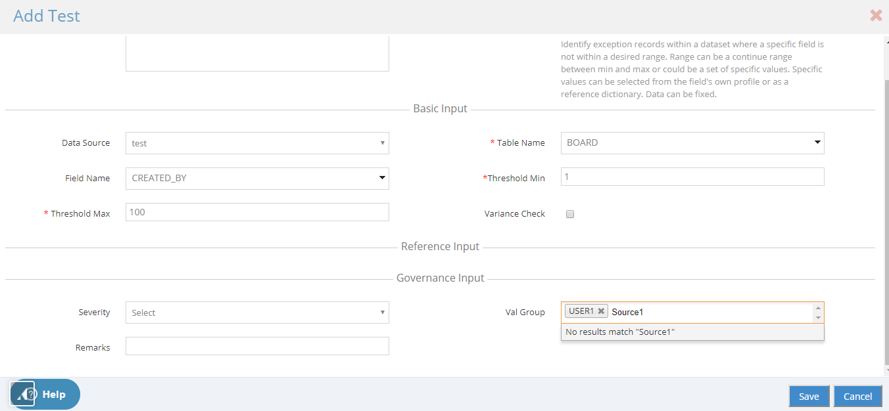This screenshot has height=411, width=889.
Task: Click the Data Source label
Action: (85, 143)
